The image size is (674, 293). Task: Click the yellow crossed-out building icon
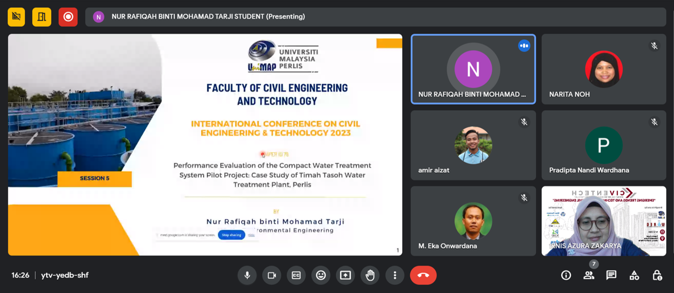tap(16, 17)
